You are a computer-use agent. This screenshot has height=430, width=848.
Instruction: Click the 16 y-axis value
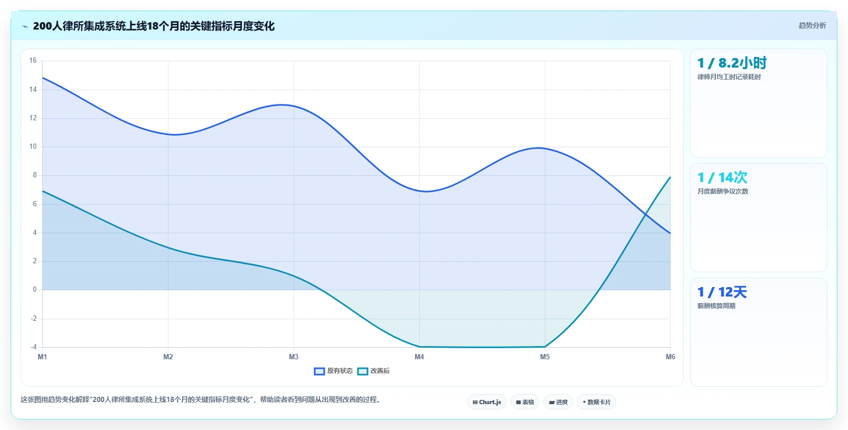33,61
